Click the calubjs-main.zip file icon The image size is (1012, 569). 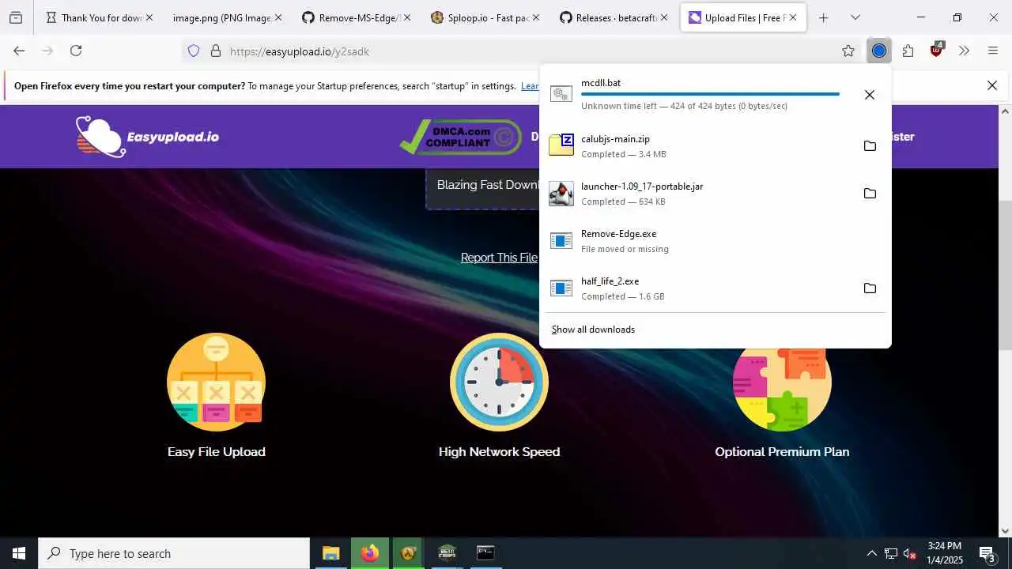tap(561, 145)
